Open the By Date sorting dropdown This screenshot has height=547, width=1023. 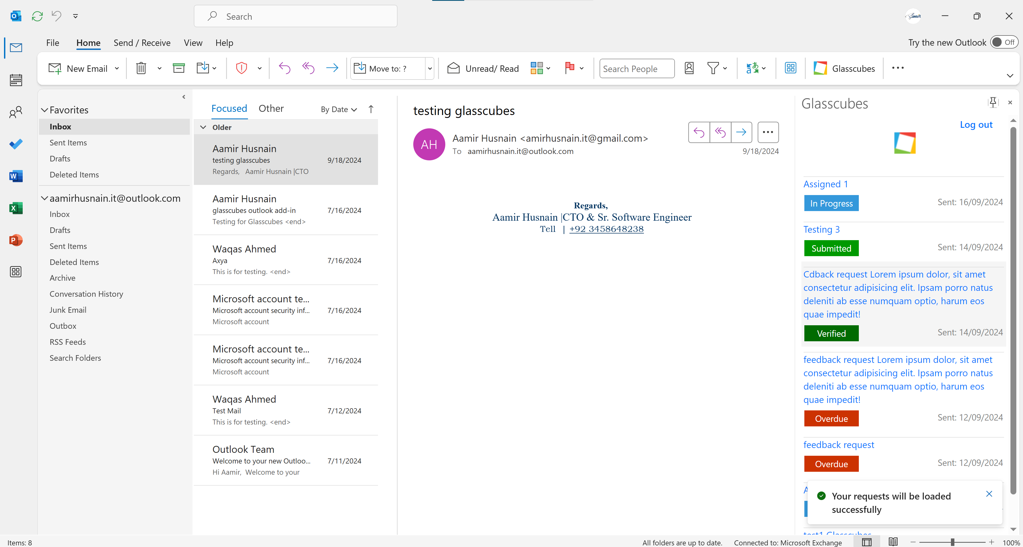(338, 109)
